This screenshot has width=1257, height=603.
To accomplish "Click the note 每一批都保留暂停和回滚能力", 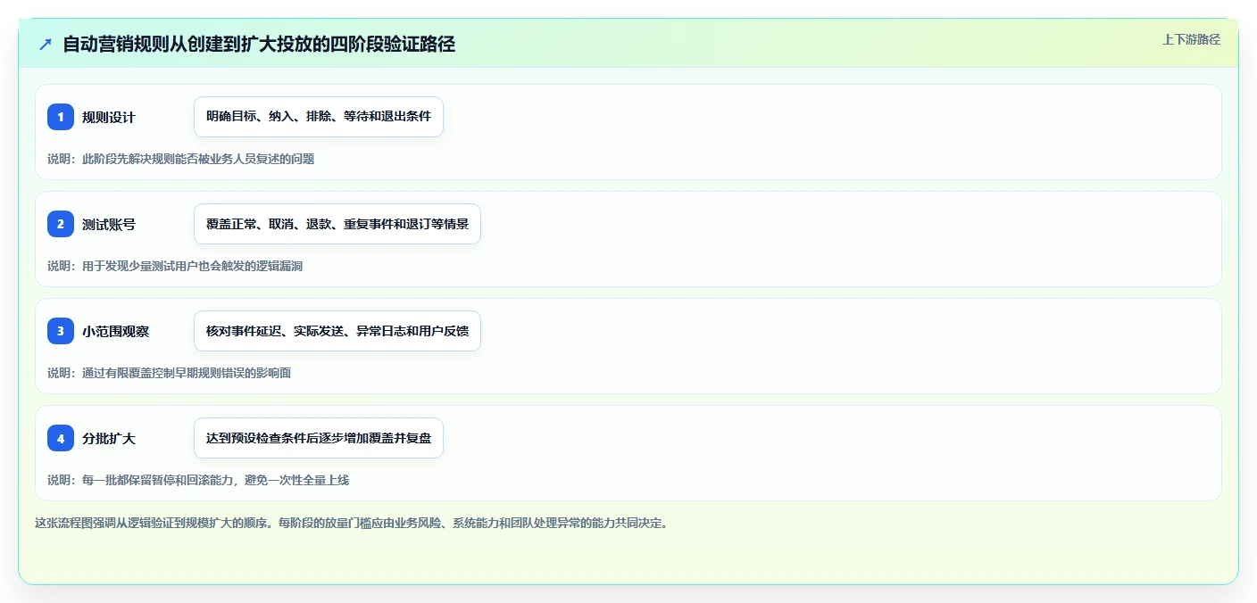I will (198, 480).
